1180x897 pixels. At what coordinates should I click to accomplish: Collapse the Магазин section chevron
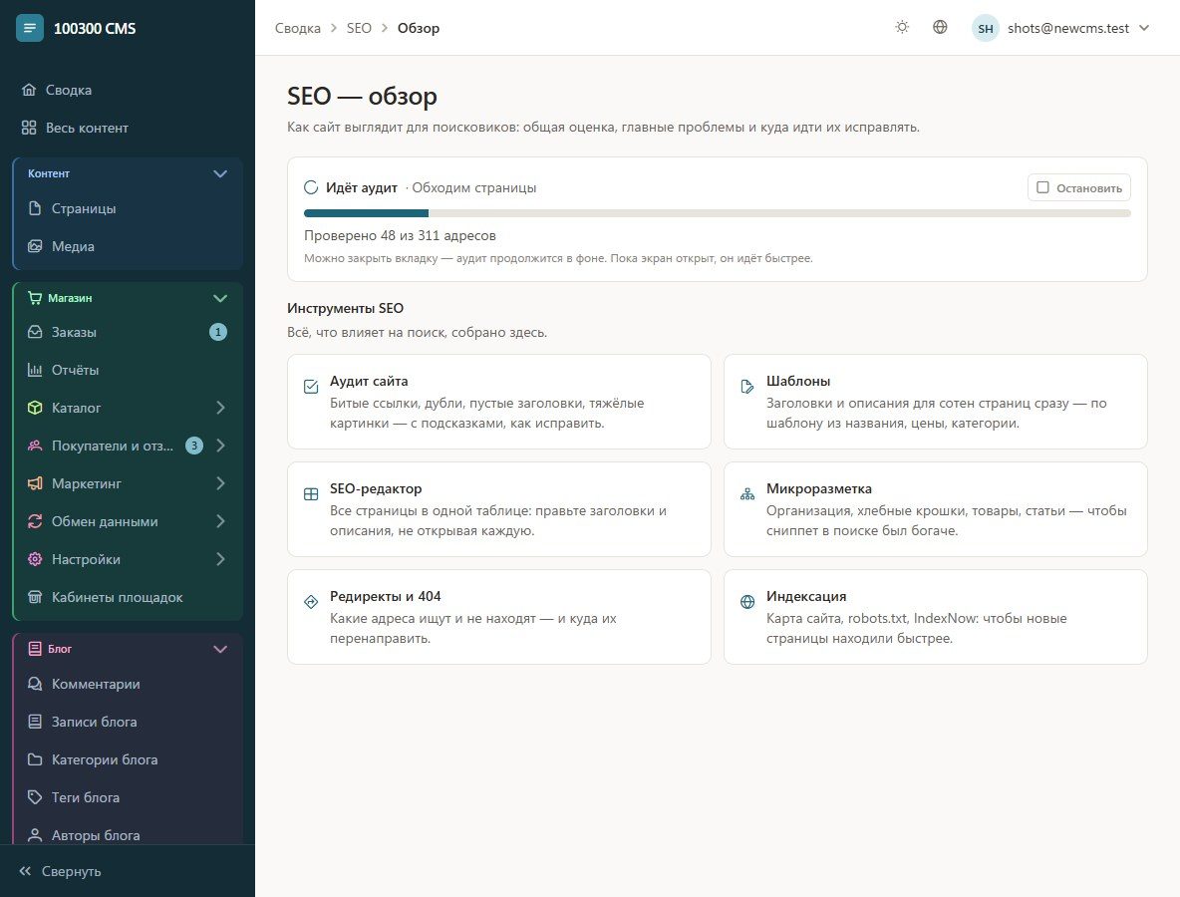(219, 299)
